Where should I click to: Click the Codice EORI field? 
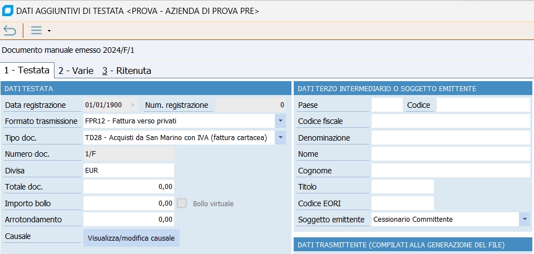pyautogui.click(x=402, y=203)
